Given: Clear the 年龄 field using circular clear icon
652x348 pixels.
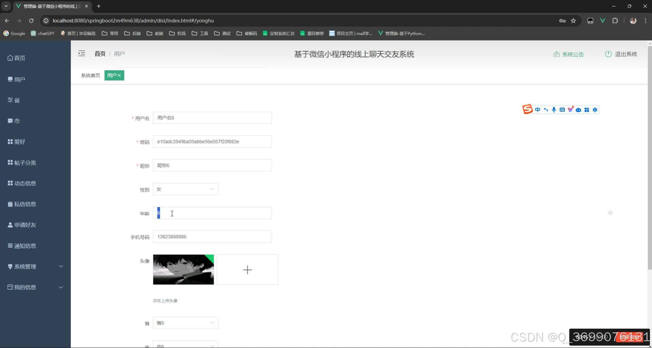Looking at the screenshot, I should point(610,213).
